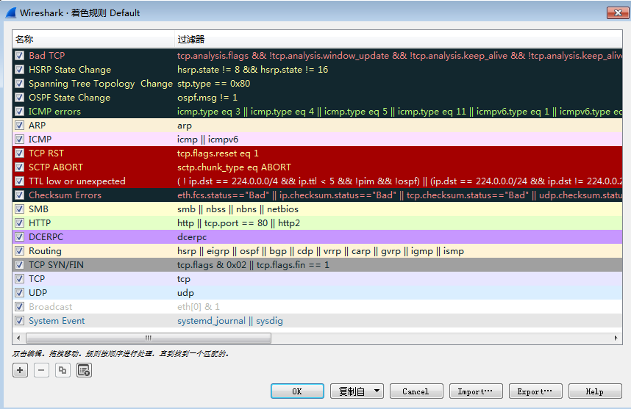This screenshot has width=631, height=409.
Task: Uncheck the ICMP errors checkbox
Action: tap(19, 112)
